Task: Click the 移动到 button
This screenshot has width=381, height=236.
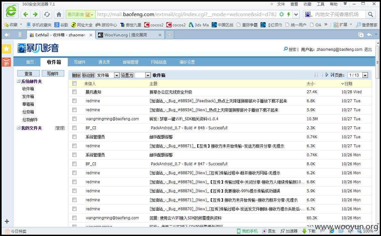Action: click(x=88, y=75)
